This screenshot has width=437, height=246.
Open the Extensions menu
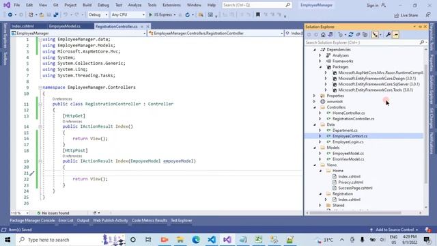click(x=171, y=5)
